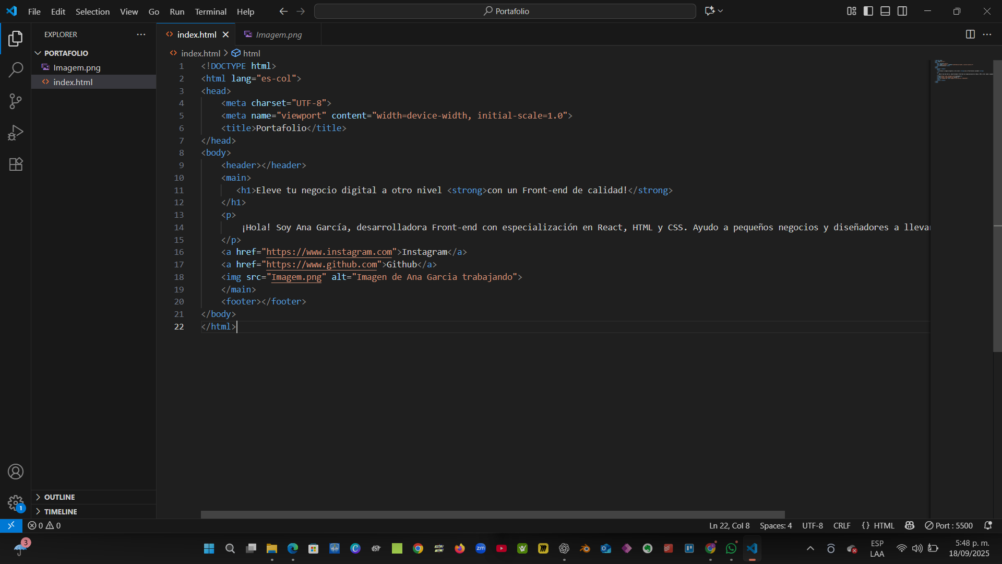Open the Extensions view
This screenshot has width=1002, height=564.
point(16,164)
